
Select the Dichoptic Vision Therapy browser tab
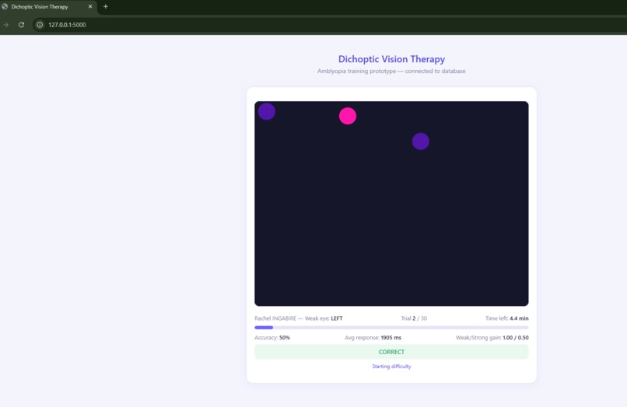48,7
